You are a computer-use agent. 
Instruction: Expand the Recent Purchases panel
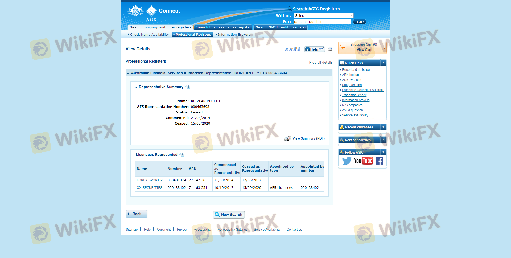click(383, 127)
